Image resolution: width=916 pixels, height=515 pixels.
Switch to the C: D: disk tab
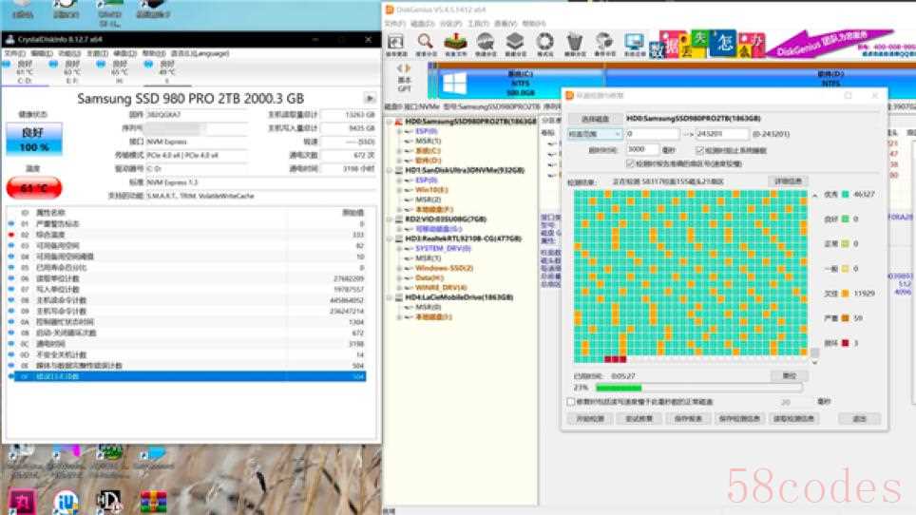pyautogui.click(x=25, y=72)
